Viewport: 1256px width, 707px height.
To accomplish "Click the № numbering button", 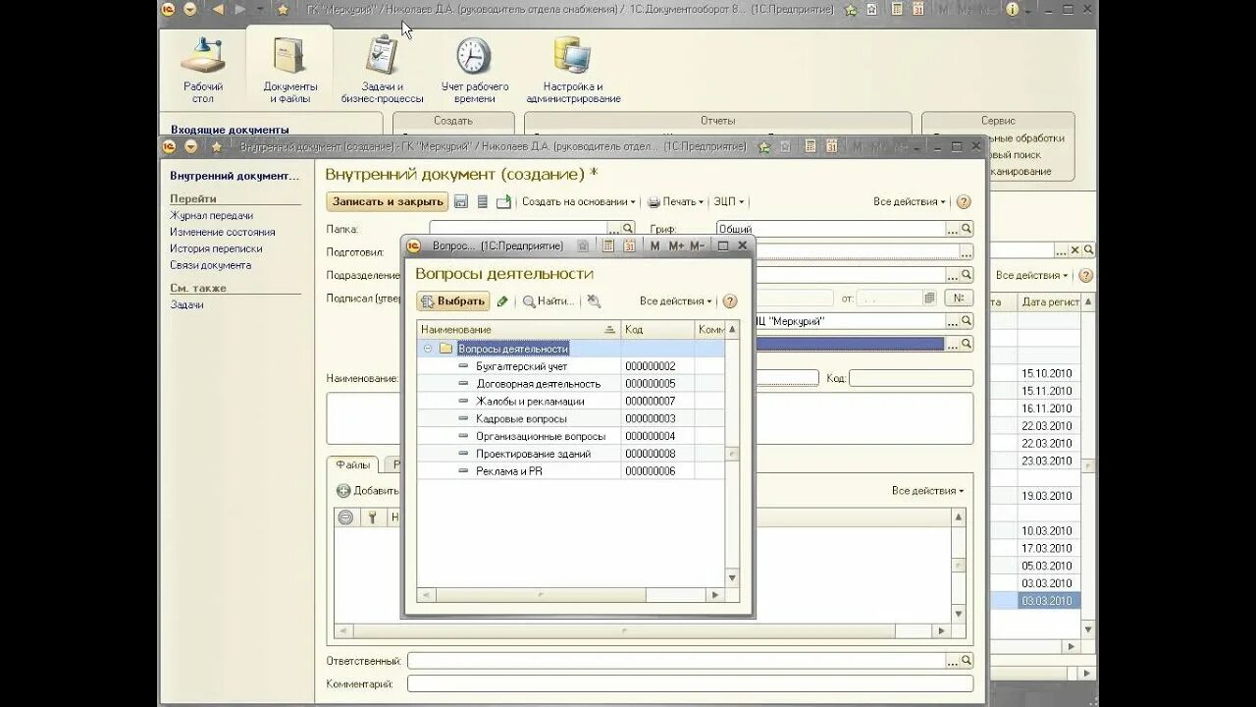I will pyautogui.click(x=958, y=298).
